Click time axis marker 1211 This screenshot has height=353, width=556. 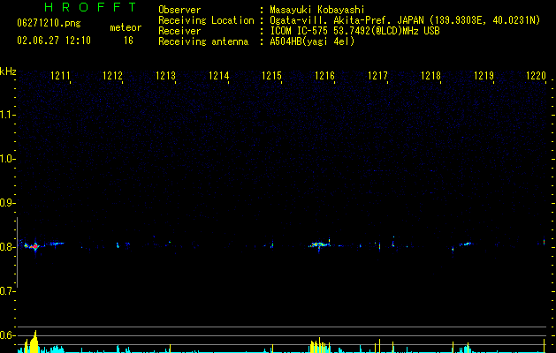[60, 76]
